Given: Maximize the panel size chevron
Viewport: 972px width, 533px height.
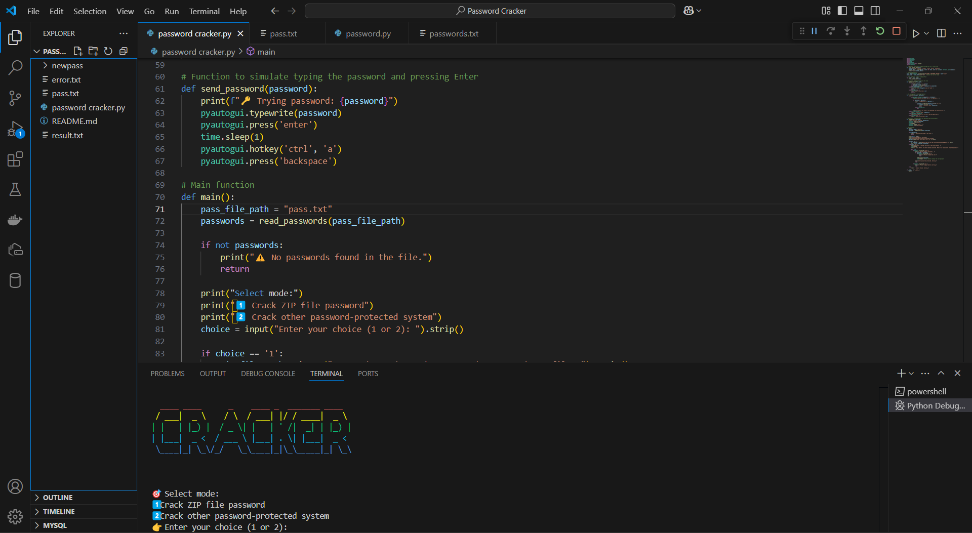Looking at the screenshot, I should click(x=941, y=373).
